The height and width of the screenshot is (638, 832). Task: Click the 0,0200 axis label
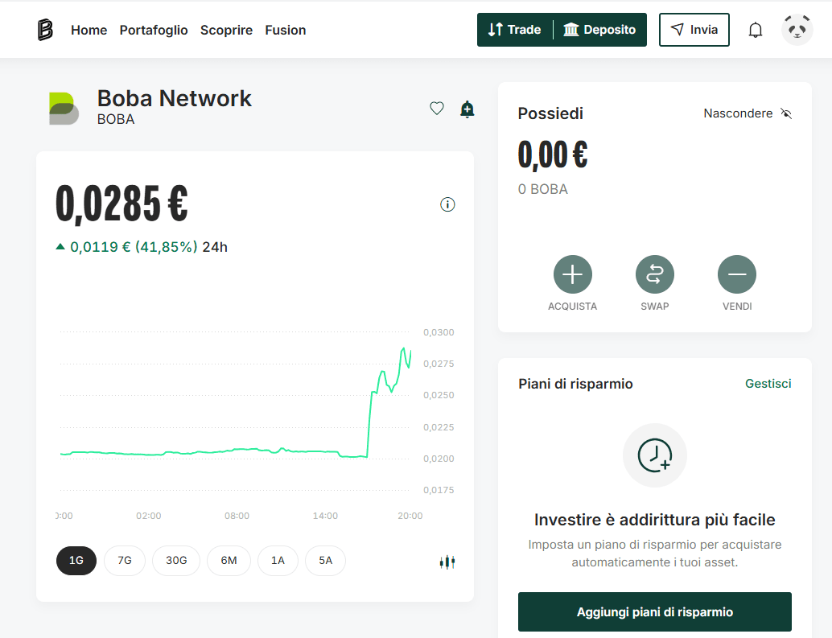point(439,459)
